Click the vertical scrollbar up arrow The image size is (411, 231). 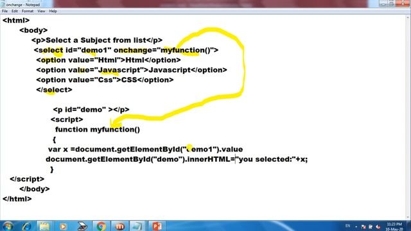tap(408, 17)
